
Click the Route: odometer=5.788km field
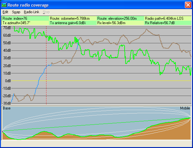pos(72,18)
